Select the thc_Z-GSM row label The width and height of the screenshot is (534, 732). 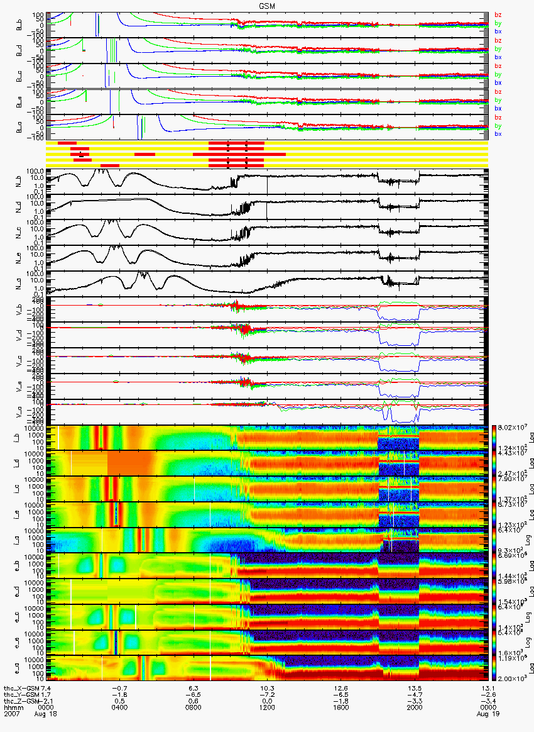pyautogui.click(x=21, y=701)
